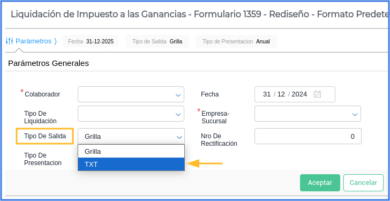
Task: Choose Grilla from the dropdown list
Action: pos(131,151)
